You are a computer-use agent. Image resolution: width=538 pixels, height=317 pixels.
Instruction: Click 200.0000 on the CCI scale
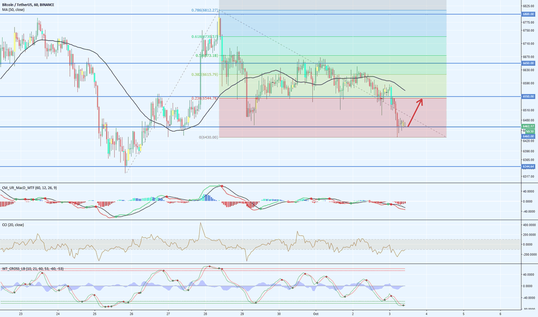pyautogui.click(x=529, y=235)
